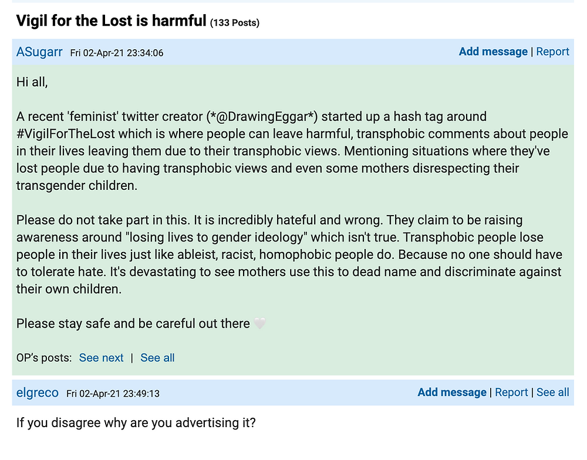Click the 133 Posts count label
The height and width of the screenshot is (460, 587).
235,23
